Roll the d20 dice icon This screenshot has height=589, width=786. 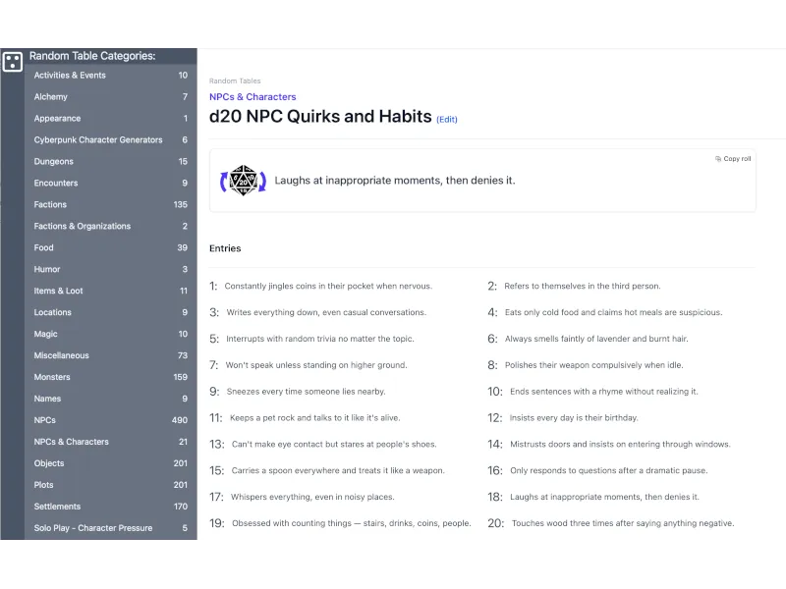click(242, 181)
